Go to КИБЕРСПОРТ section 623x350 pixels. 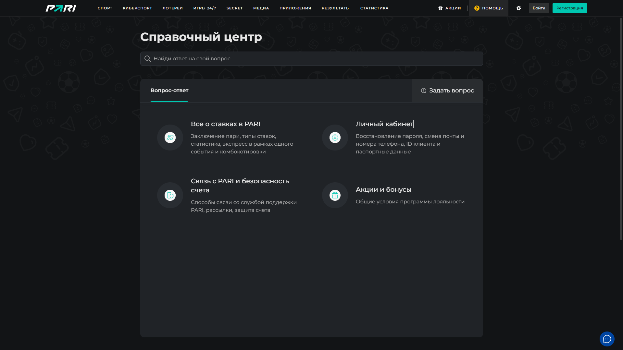coord(137,8)
